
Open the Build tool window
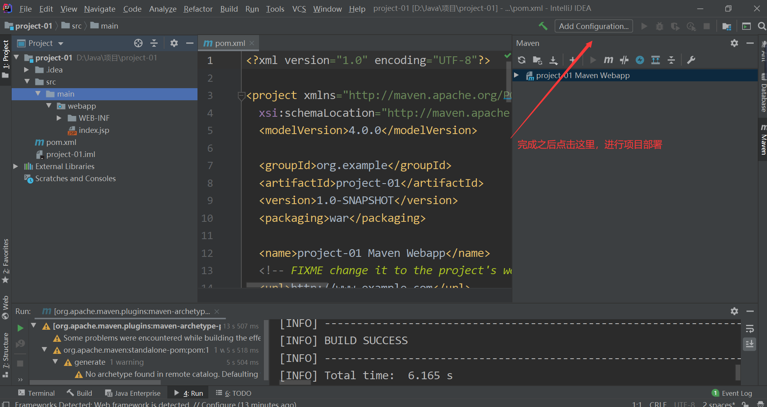[x=80, y=393]
